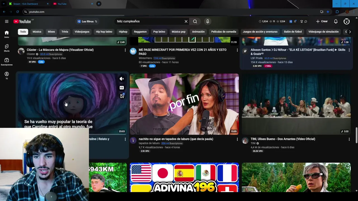Go back in browser history

pyautogui.click(x=4, y=12)
